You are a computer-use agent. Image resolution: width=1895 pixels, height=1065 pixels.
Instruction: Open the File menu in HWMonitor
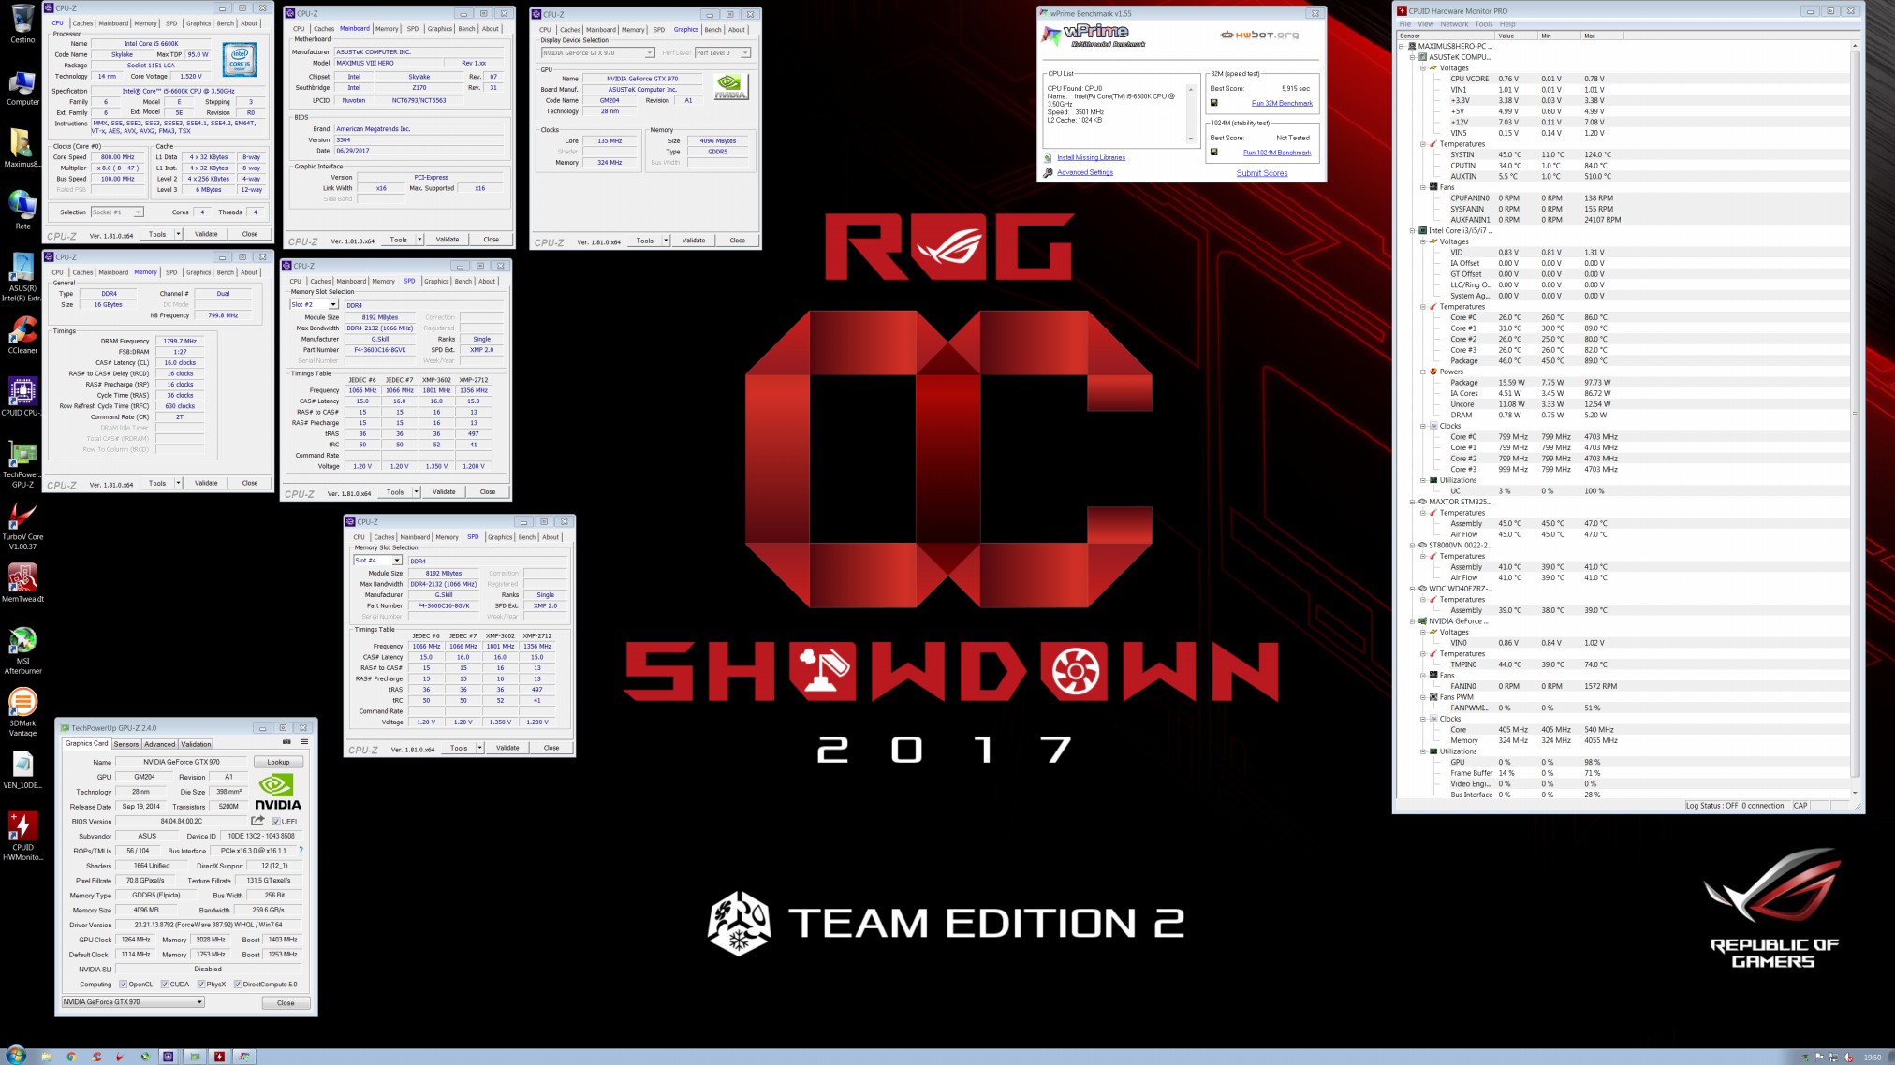pos(1404,24)
